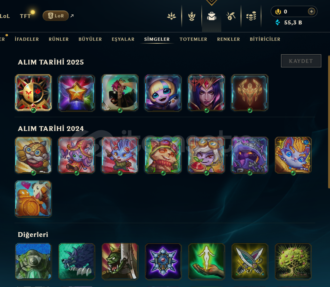Open the LoR launcher button

pos(55,16)
